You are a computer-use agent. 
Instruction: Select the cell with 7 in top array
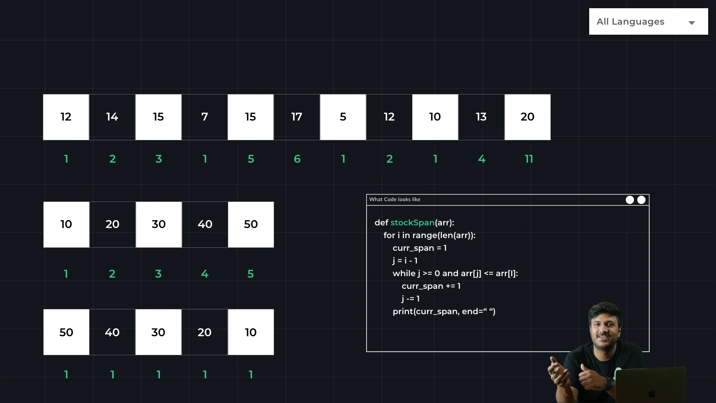click(x=204, y=117)
